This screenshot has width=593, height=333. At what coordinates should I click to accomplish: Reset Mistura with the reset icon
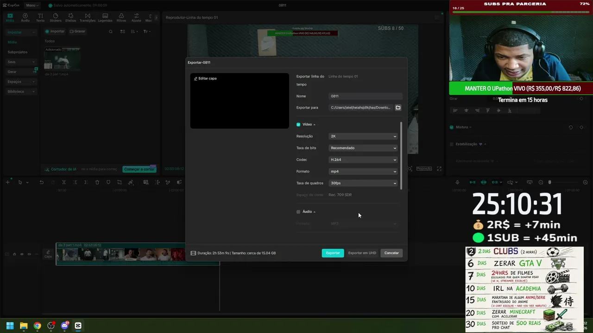click(571, 127)
